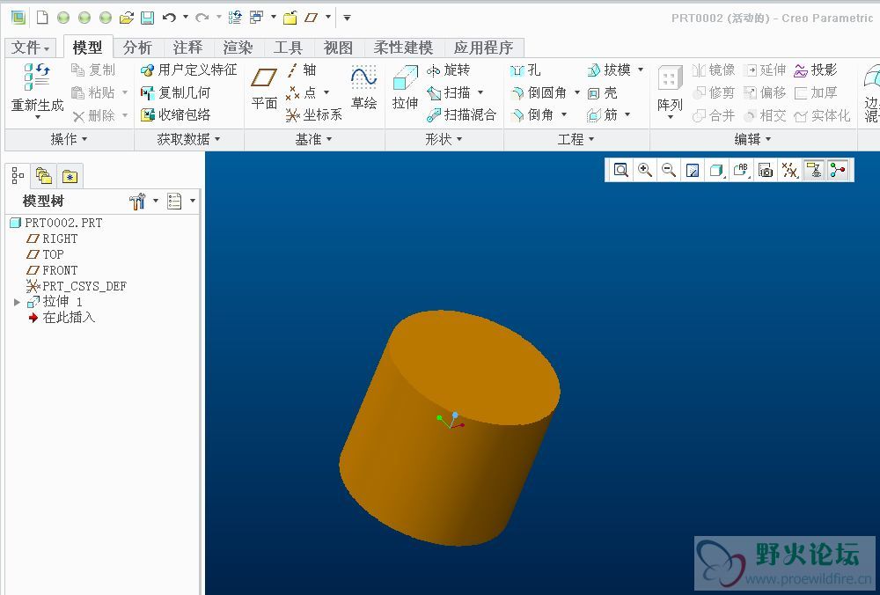Click the regenerate icon in the quick access toolbar

235,18
